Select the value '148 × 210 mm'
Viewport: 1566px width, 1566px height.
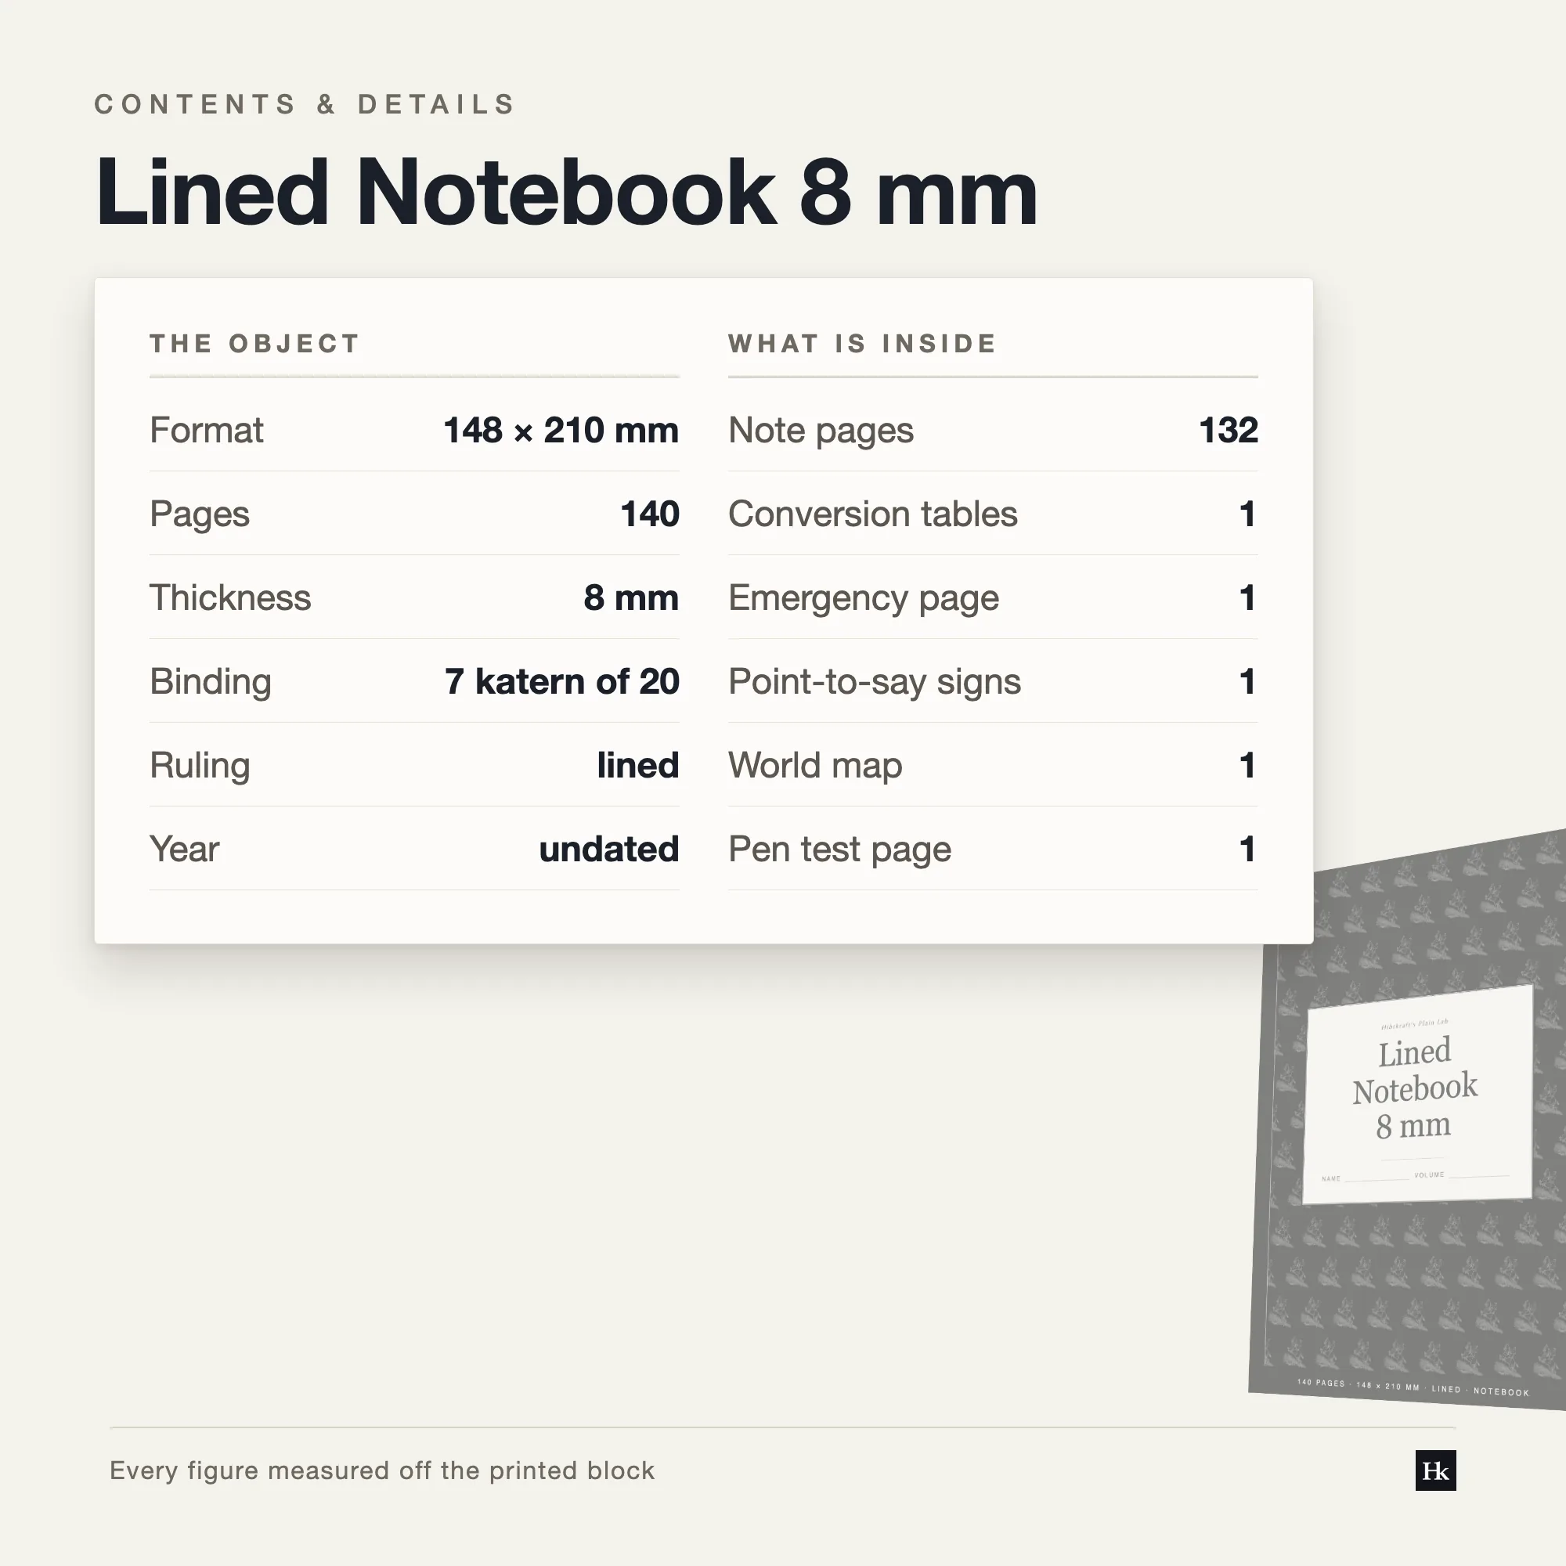tap(561, 430)
